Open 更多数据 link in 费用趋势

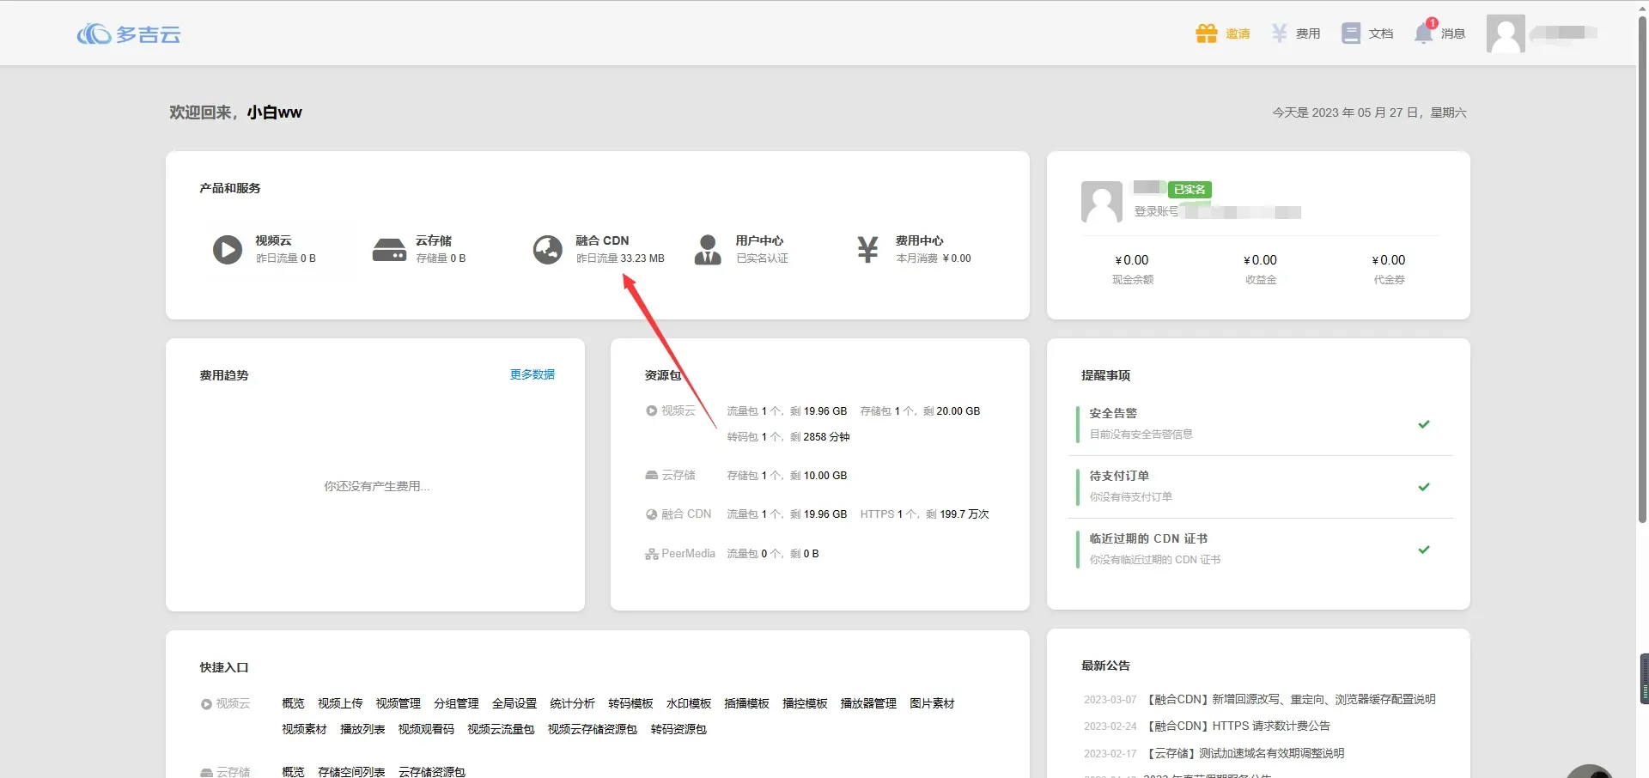(532, 374)
